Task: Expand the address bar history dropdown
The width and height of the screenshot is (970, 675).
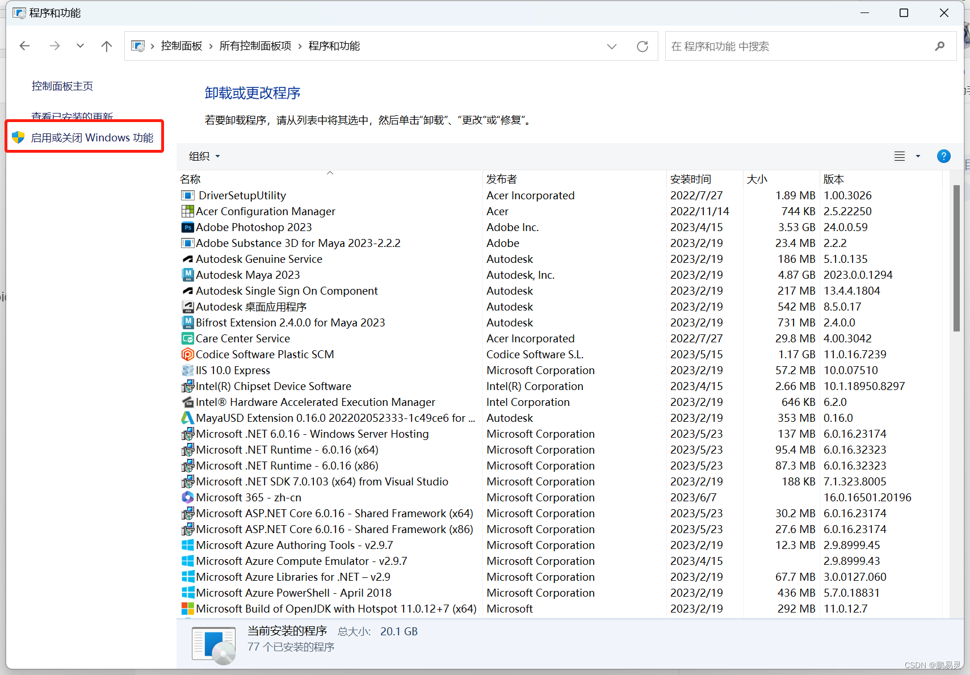Action: (x=611, y=47)
